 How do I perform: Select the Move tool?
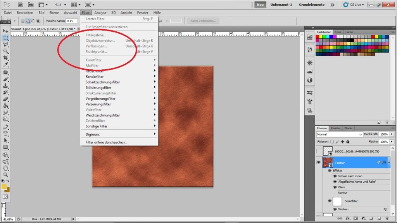coord(6,31)
